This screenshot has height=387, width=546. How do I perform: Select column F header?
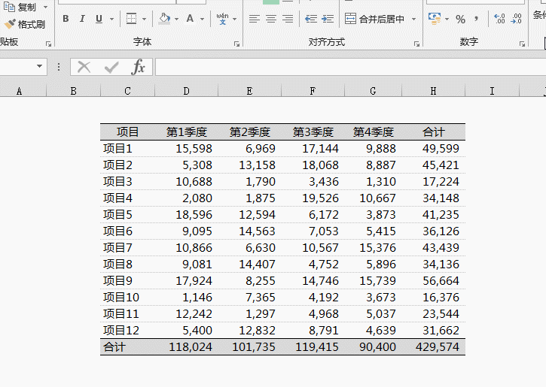pyautogui.click(x=313, y=91)
